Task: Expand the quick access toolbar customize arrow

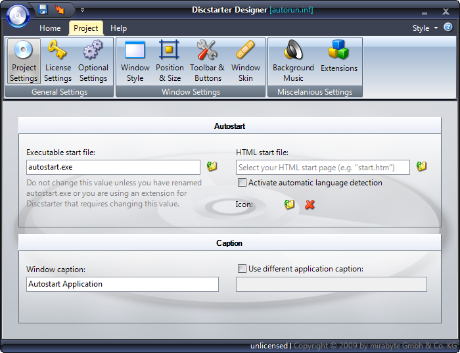Action: click(x=82, y=10)
